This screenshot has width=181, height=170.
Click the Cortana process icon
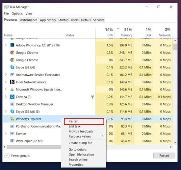click(12, 97)
